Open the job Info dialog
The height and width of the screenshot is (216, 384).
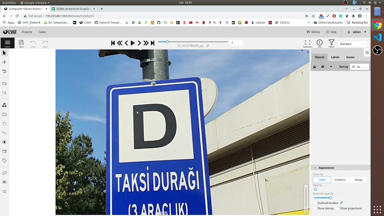point(319,43)
